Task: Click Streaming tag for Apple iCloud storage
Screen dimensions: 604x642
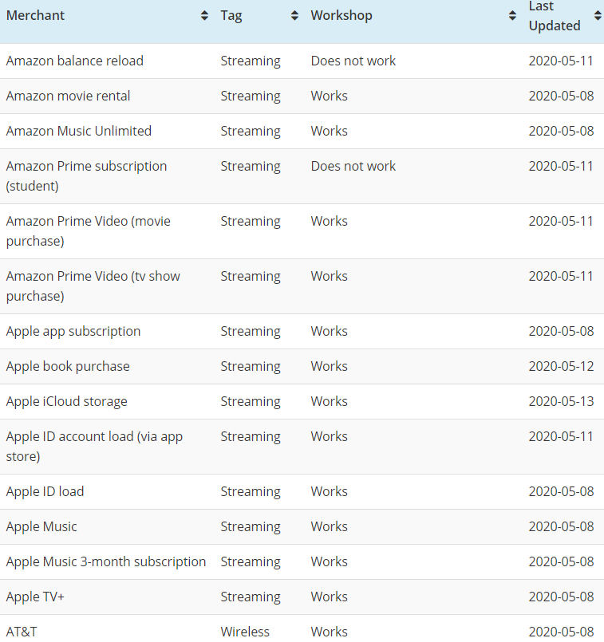Action: [x=251, y=402]
